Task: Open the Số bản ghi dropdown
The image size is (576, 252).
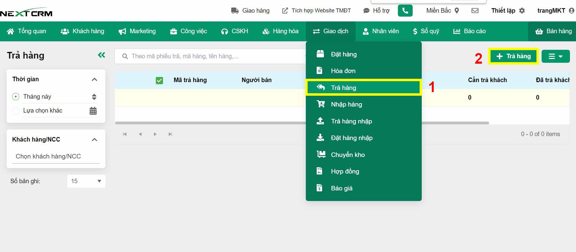Action: click(86, 181)
